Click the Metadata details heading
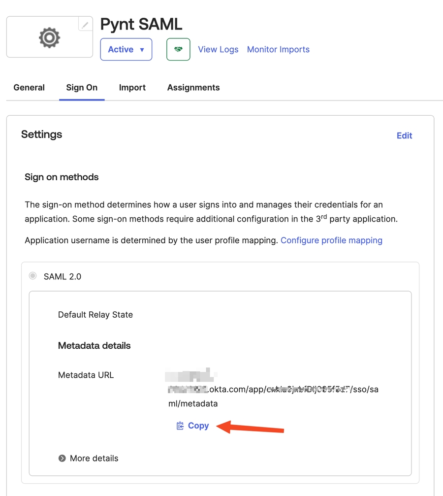This screenshot has width=443, height=496. pos(94,345)
